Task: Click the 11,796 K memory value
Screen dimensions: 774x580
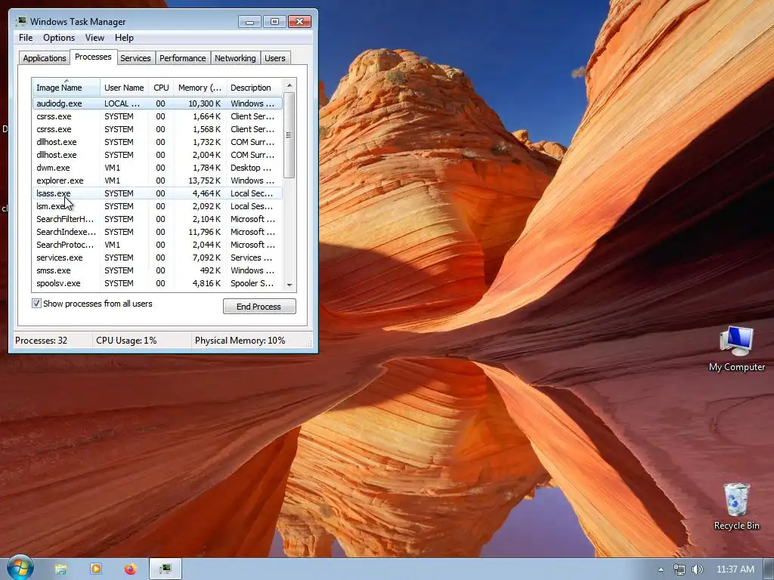Action: [204, 232]
